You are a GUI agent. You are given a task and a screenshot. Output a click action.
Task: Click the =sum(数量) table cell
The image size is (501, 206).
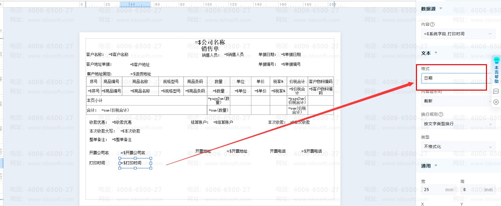pos(218,110)
